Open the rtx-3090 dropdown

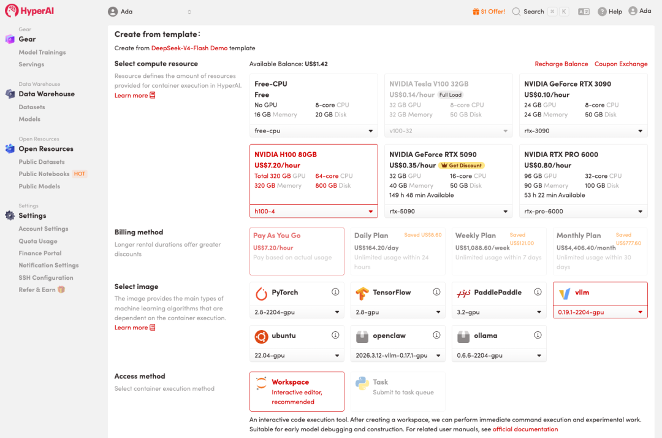(x=583, y=131)
